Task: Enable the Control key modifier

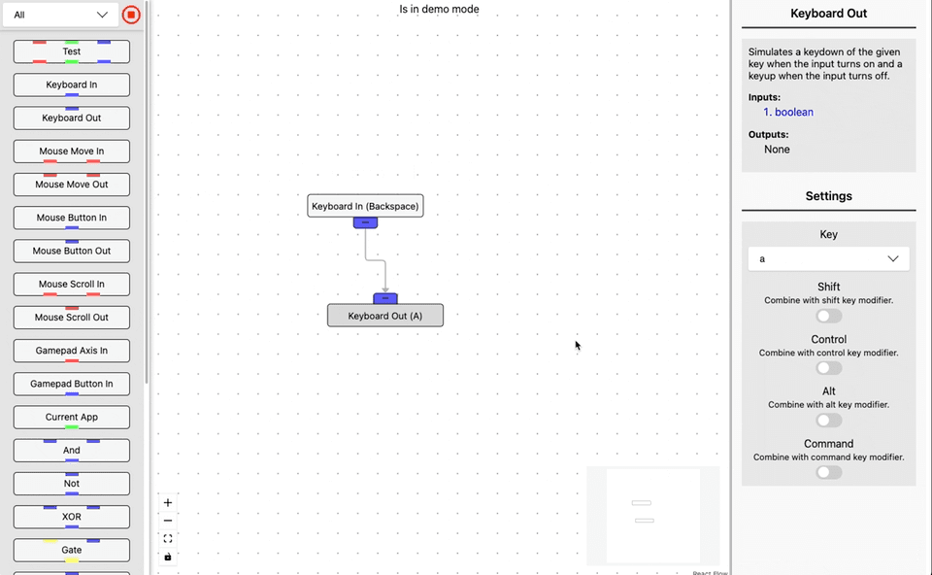Action: tap(828, 367)
